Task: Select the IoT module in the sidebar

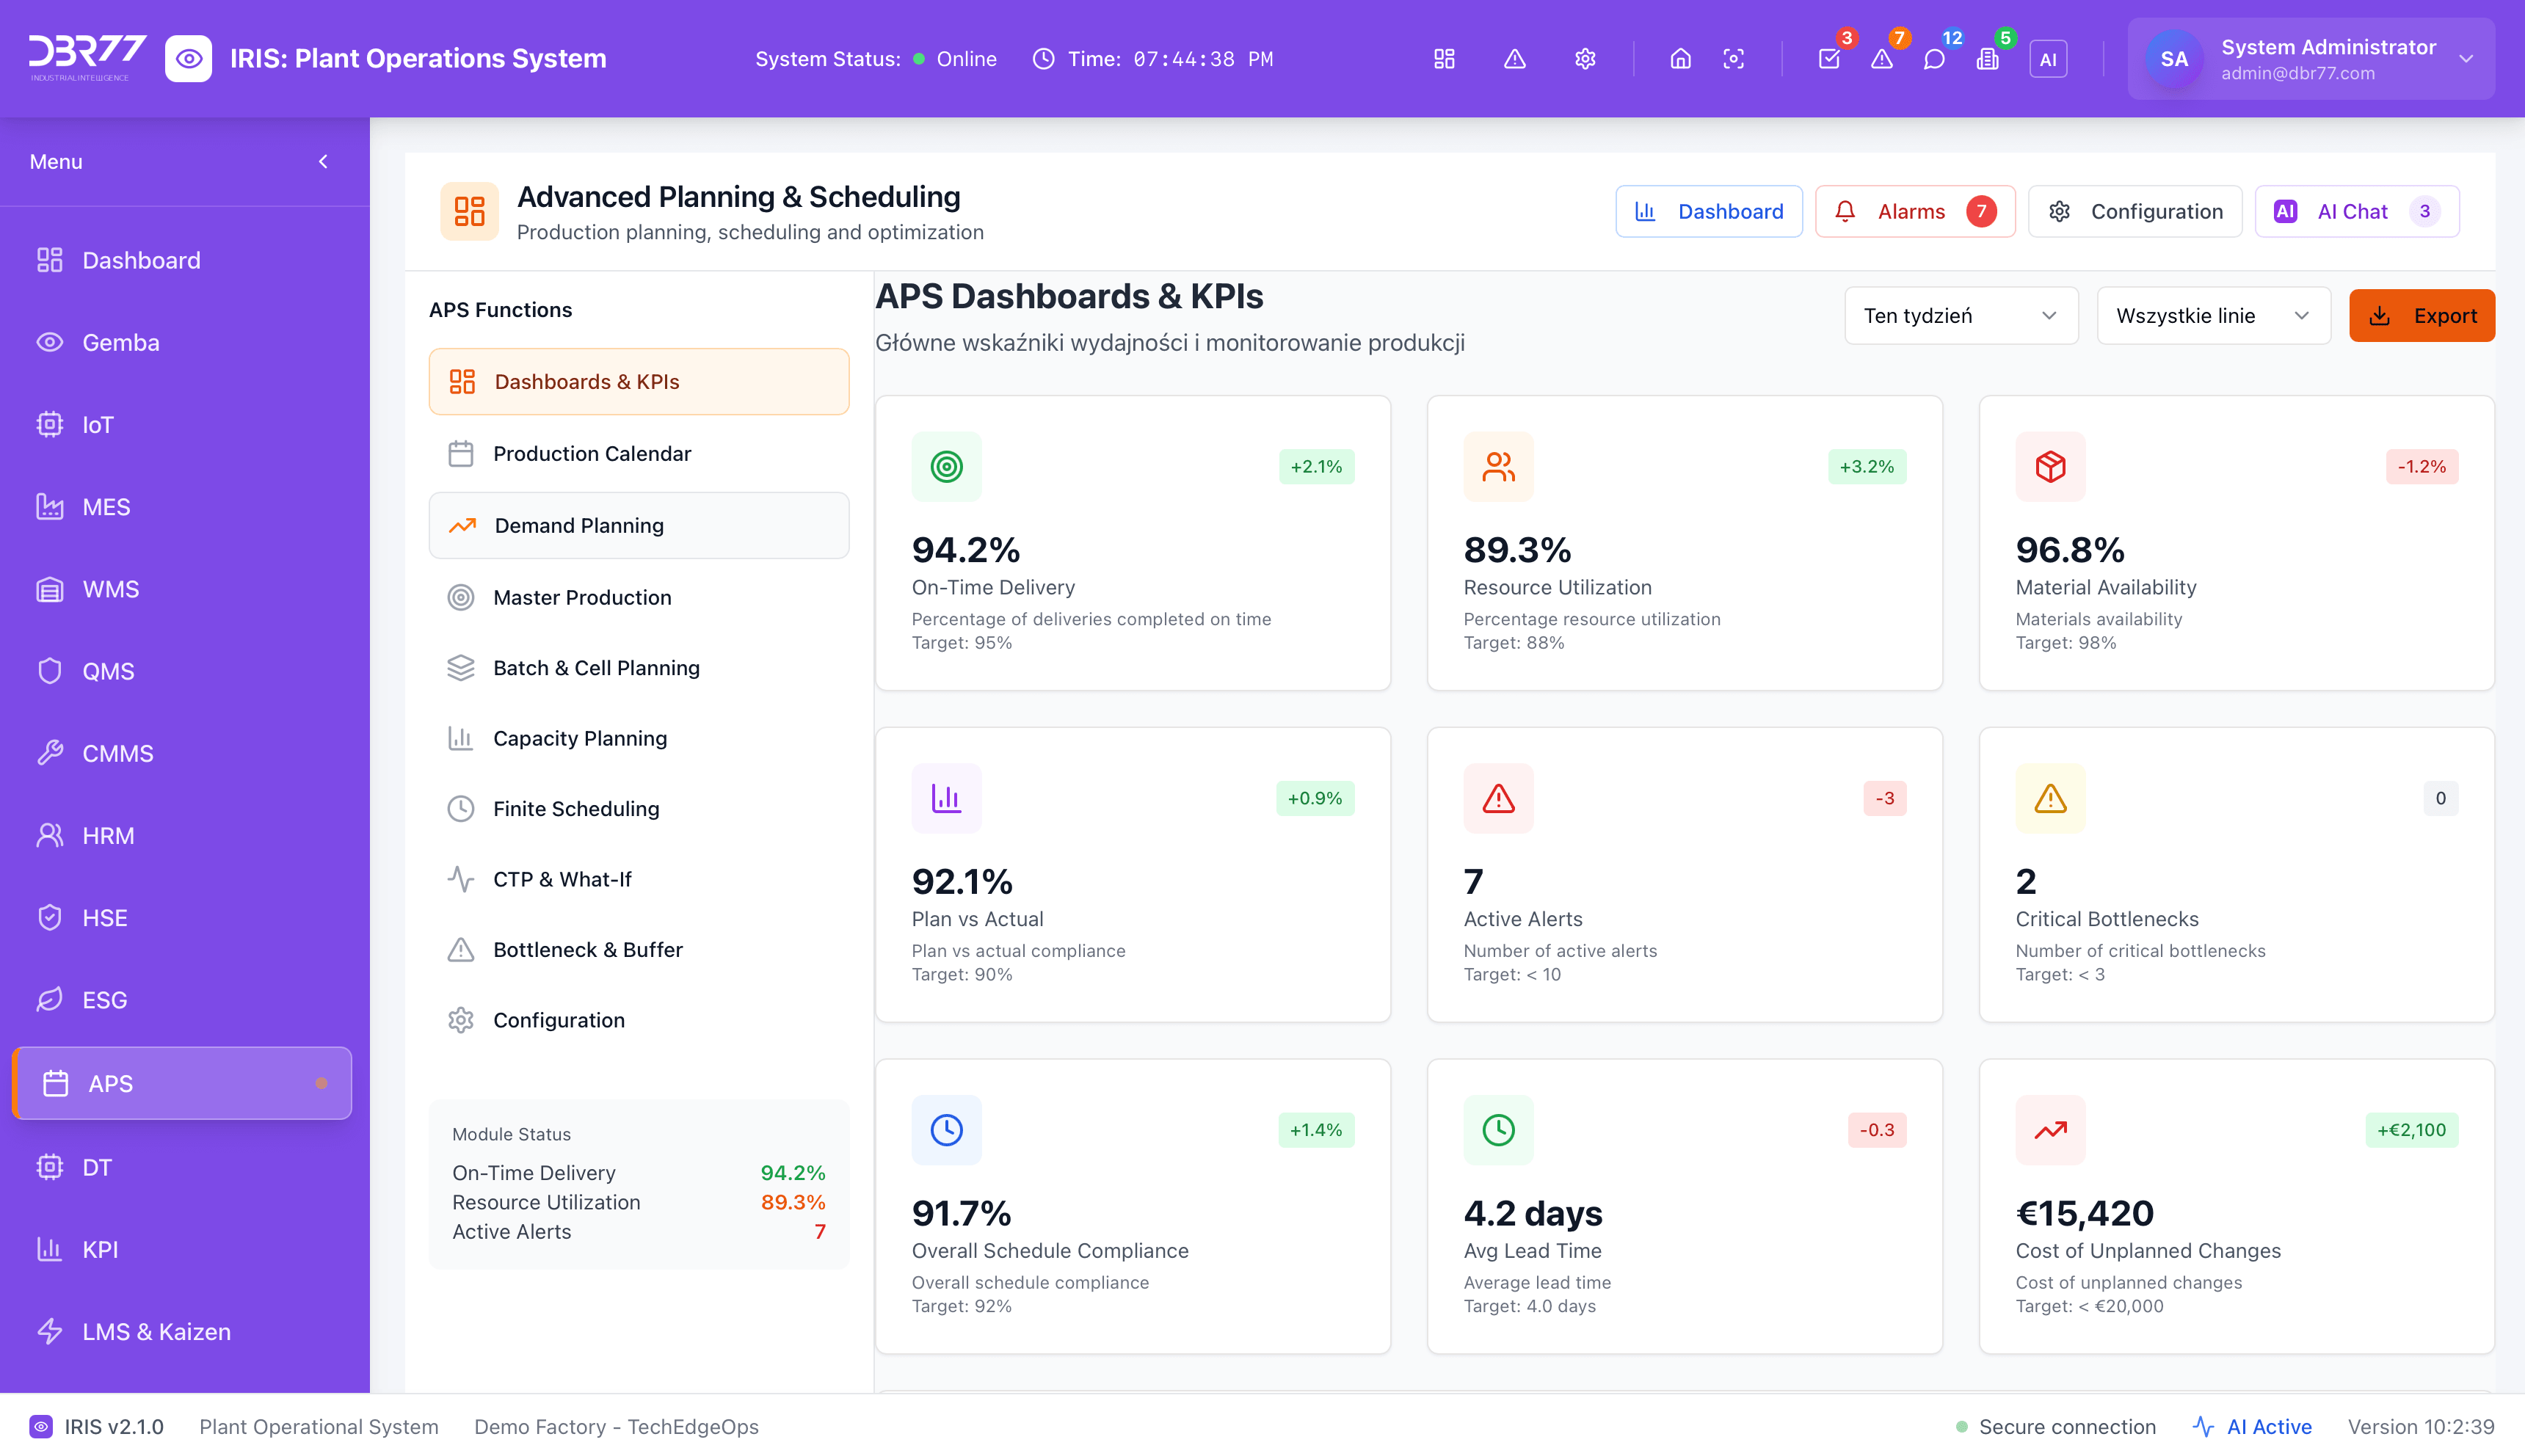Action: tap(98, 424)
